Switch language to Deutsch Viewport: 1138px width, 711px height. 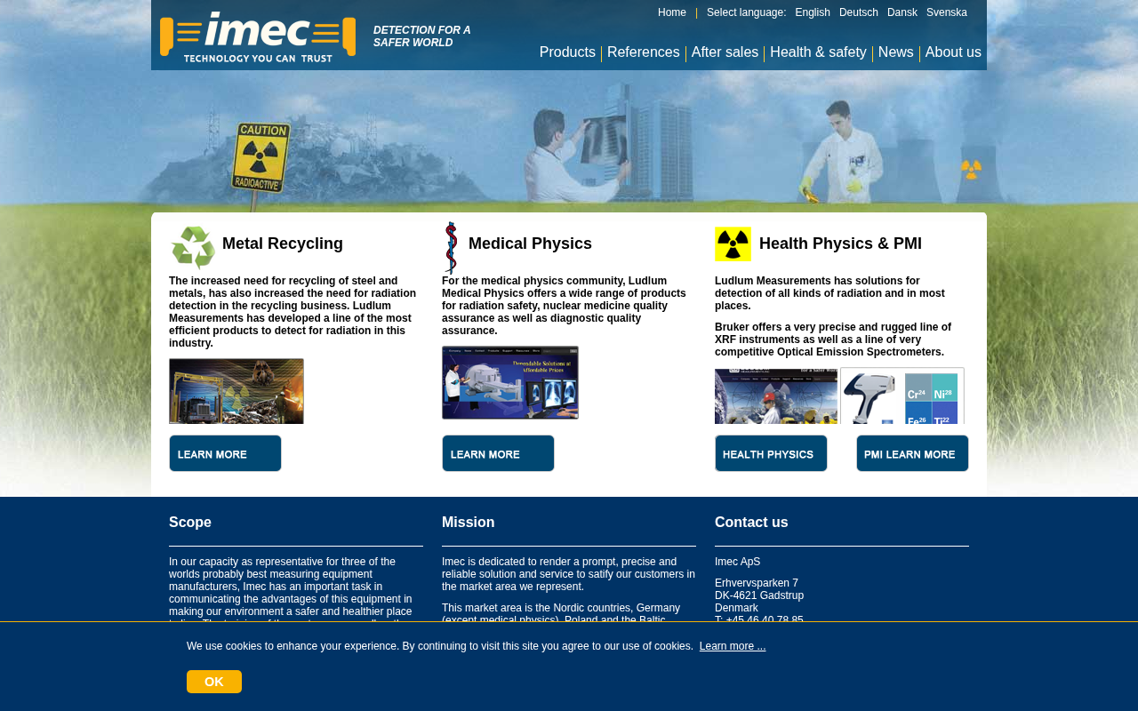point(859,12)
